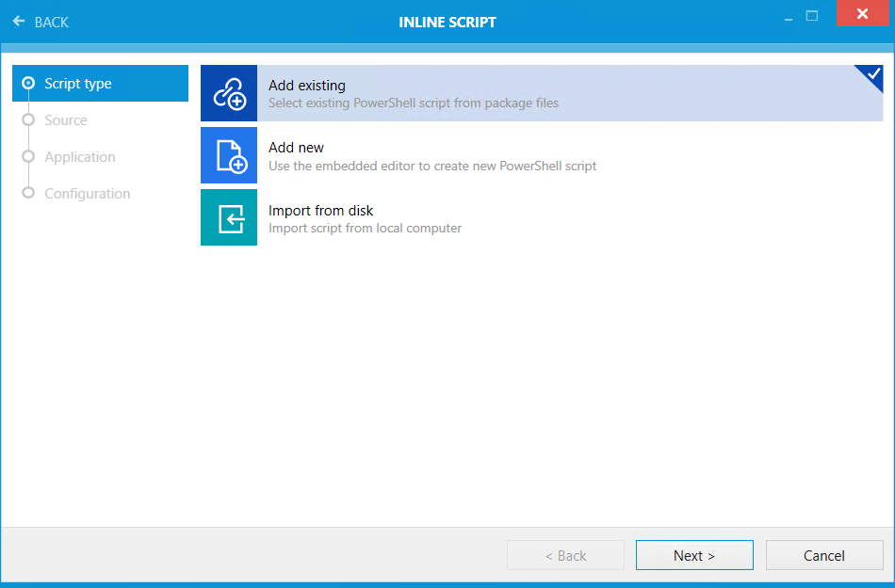
Task: Click the Configuration step circle indicator
Action: click(x=29, y=193)
